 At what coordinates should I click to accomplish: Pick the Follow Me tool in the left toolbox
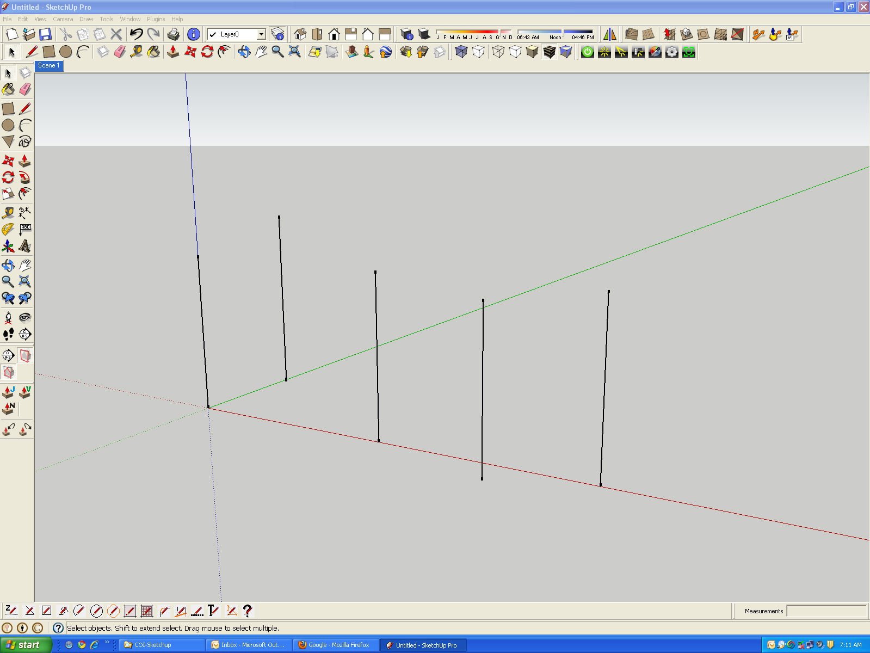25,177
